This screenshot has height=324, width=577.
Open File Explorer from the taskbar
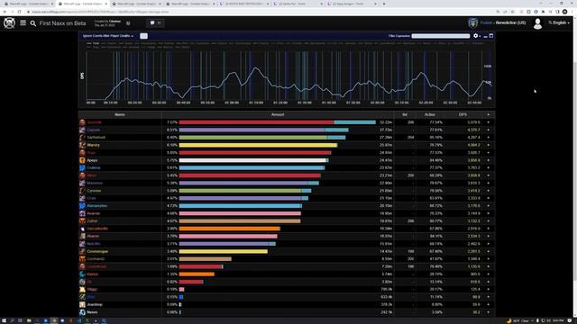(x=29, y=320)
